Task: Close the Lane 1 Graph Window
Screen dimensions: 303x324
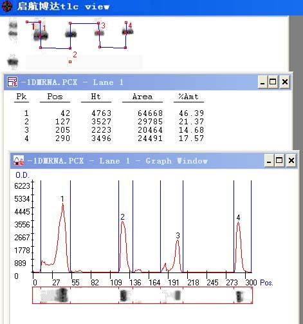Action: (x=291, y=160)
